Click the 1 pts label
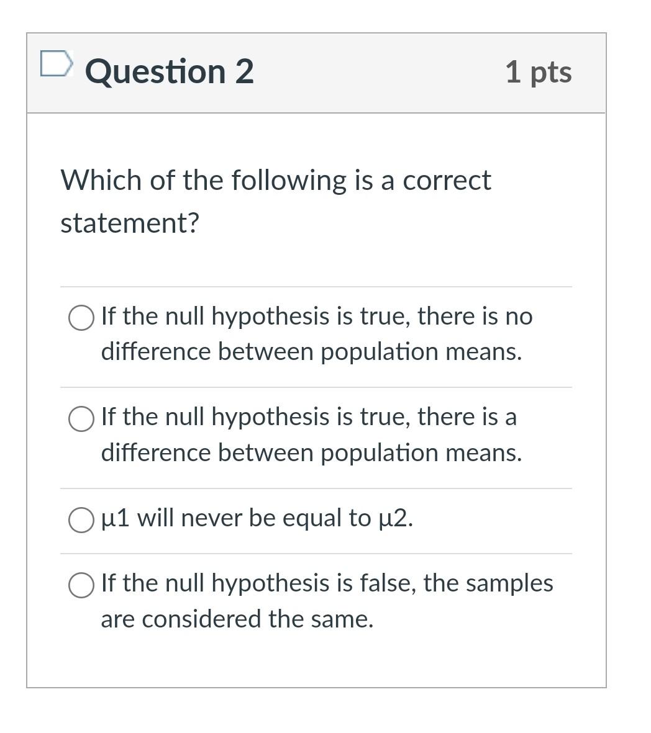 point(539,72)
